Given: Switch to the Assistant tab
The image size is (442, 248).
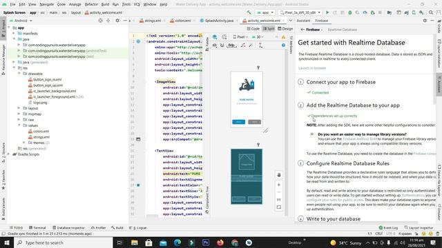Looking at the screenshot, I should [x=303, y=21].
